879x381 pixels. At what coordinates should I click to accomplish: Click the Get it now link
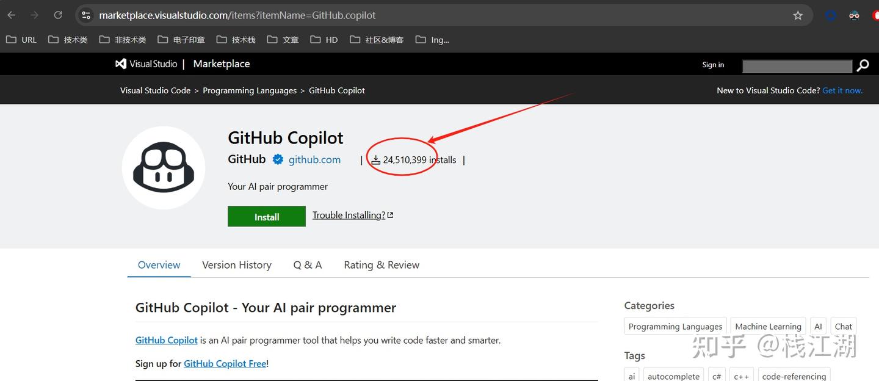[842, 90]
